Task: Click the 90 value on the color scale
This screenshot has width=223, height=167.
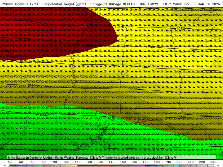Action: click(x=55, y=162)
